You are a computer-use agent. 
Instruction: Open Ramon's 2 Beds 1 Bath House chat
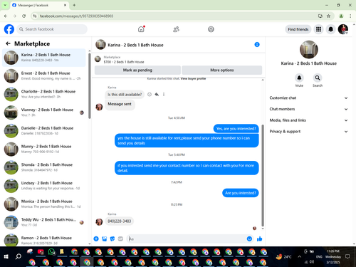(x=44, y=240)
